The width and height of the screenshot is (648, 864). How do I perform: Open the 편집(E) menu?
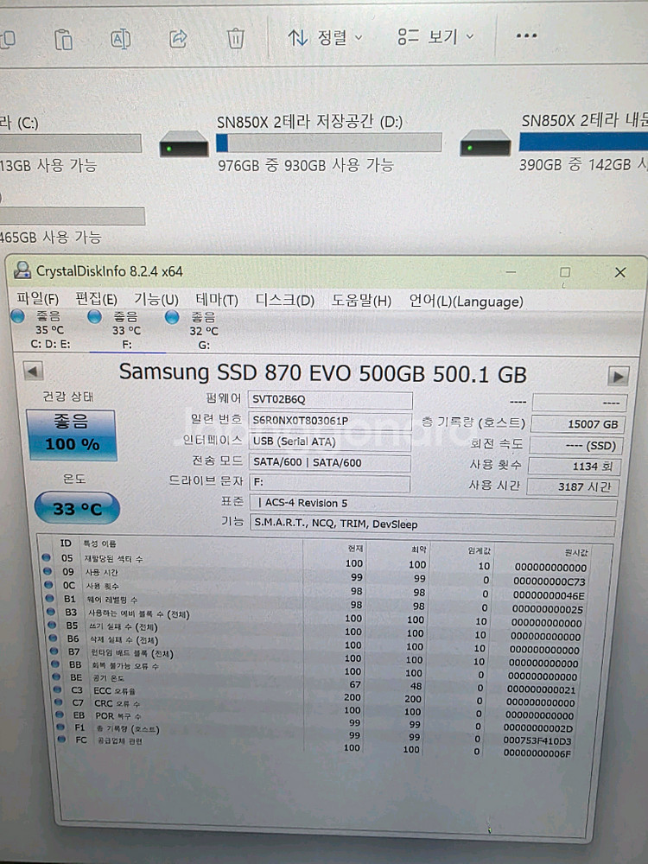pyautogui.click(x=97, y=299)
